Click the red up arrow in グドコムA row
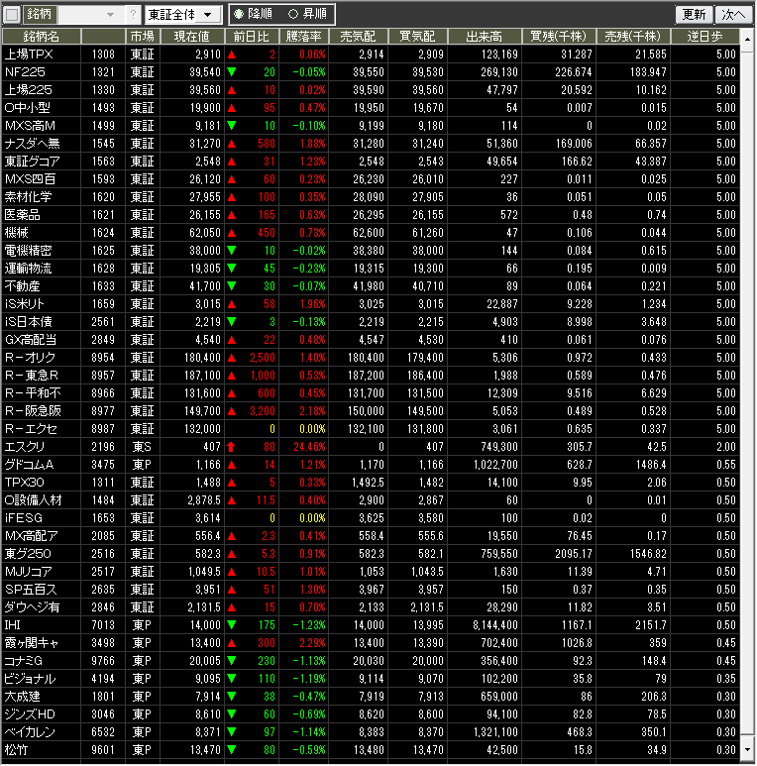Viewport: 757px width, 766px height. 232,465
